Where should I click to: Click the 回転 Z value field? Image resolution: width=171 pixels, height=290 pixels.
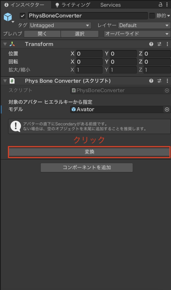[157, 62]
